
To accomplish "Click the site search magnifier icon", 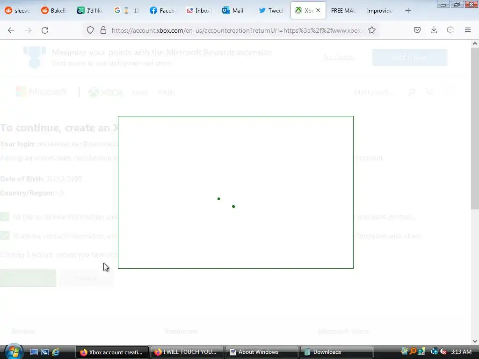I will 412,92.
